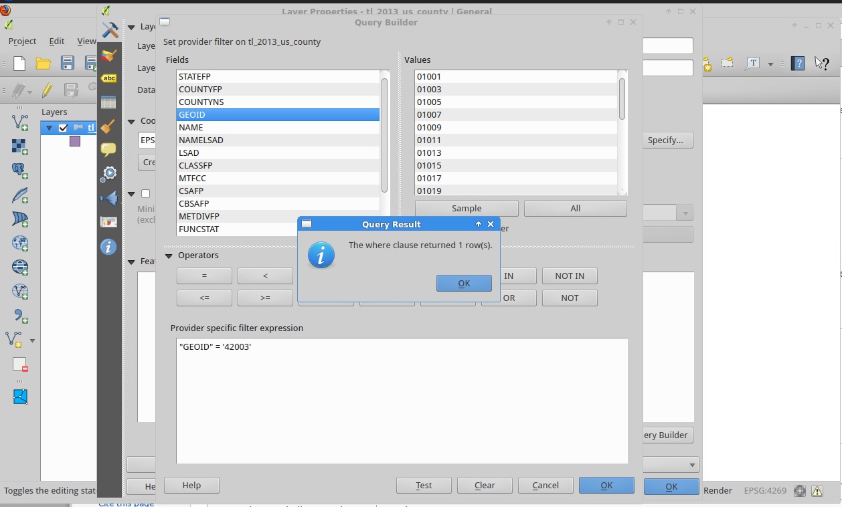Open the Metadata info icon in sidebar
842x507 pixels.
pos(108,247)
